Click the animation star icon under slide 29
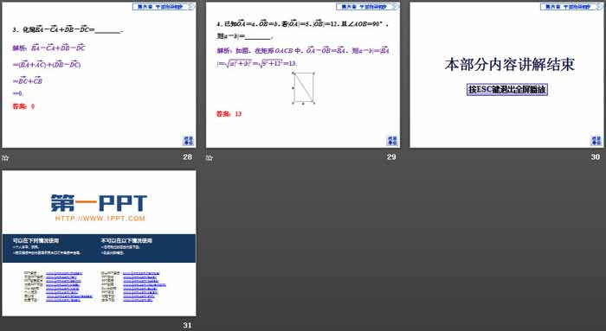This screenshot has height=331, width=606. 210,158
